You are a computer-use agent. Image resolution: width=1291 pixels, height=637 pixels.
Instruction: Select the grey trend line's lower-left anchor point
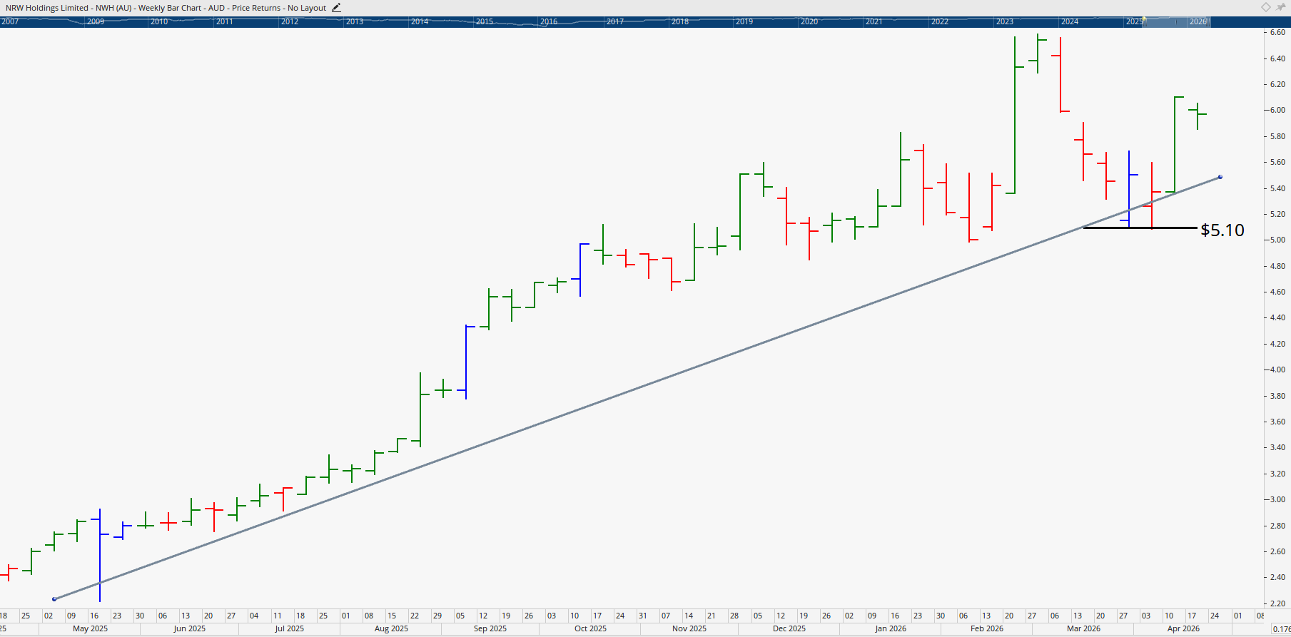pyautogui.click(x=54, y=599)
